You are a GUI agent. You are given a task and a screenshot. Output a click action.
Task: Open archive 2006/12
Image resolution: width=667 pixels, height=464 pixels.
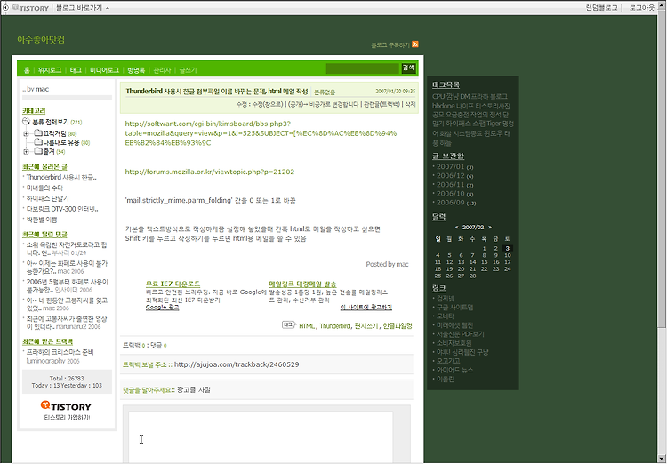(x=451, y=176)
